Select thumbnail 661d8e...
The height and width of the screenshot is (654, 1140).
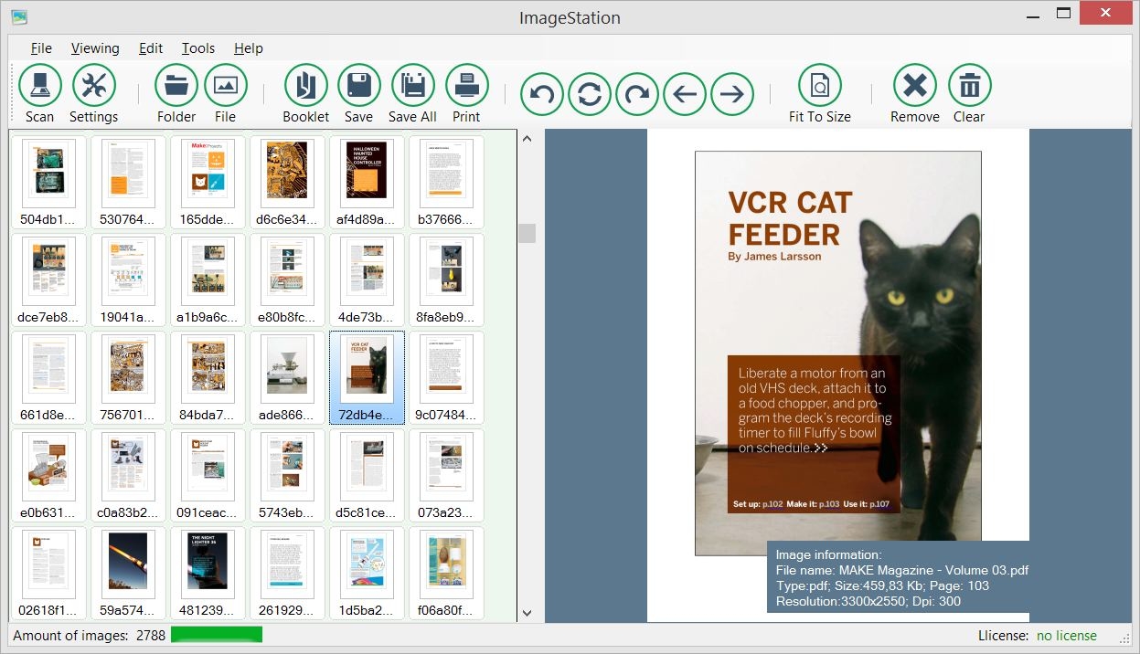pyautogui.click(x=48, y=378)
